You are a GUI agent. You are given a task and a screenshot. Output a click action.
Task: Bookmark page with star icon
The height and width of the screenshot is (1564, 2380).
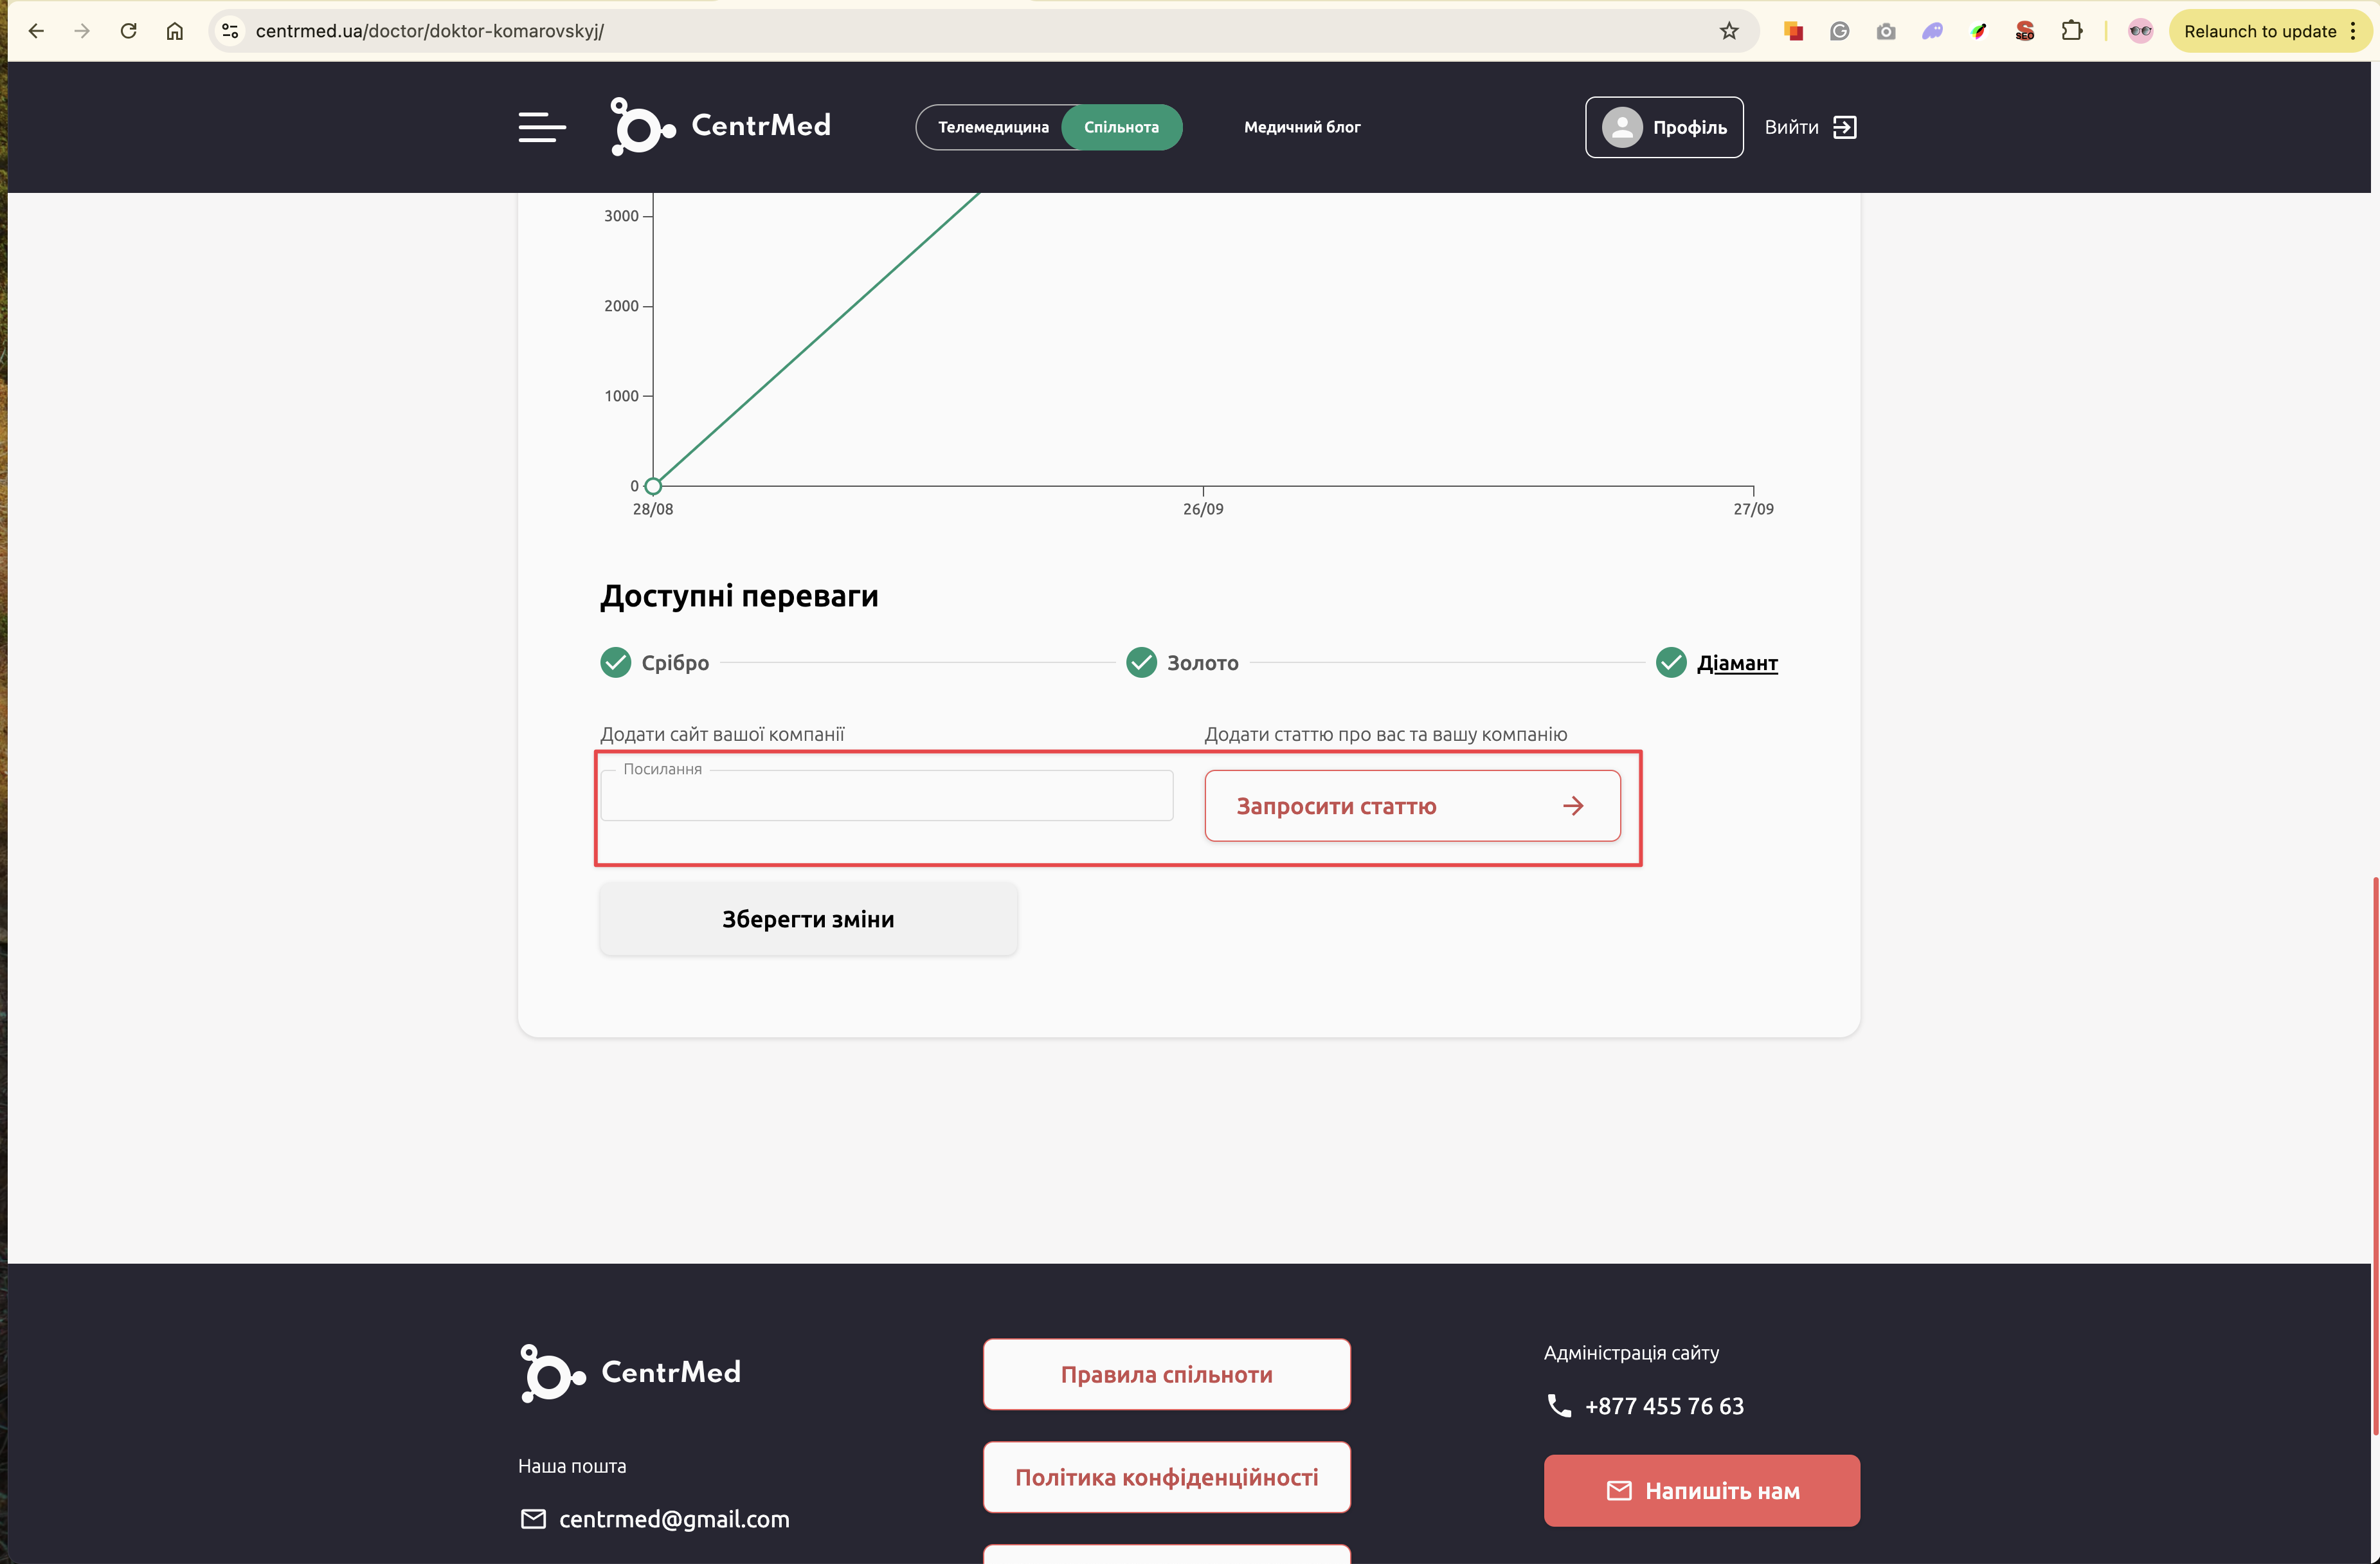pyautogui.click(x=1729, y=31)
